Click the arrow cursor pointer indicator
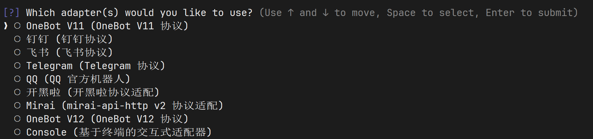Viewport: 593px width, 139px height. pyautogui.click(x=6, y=26)
